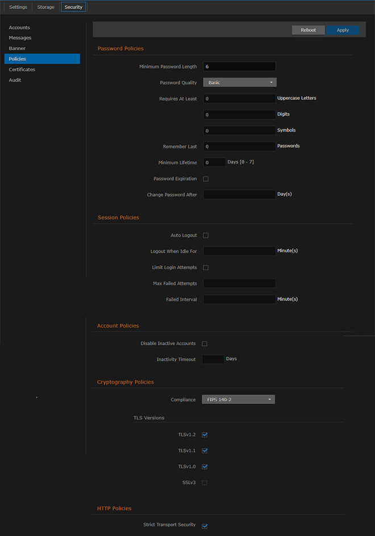Click the Apply button
Image resolution: width=375 pixels, height=536 pixels.
(x=343, y=30)
